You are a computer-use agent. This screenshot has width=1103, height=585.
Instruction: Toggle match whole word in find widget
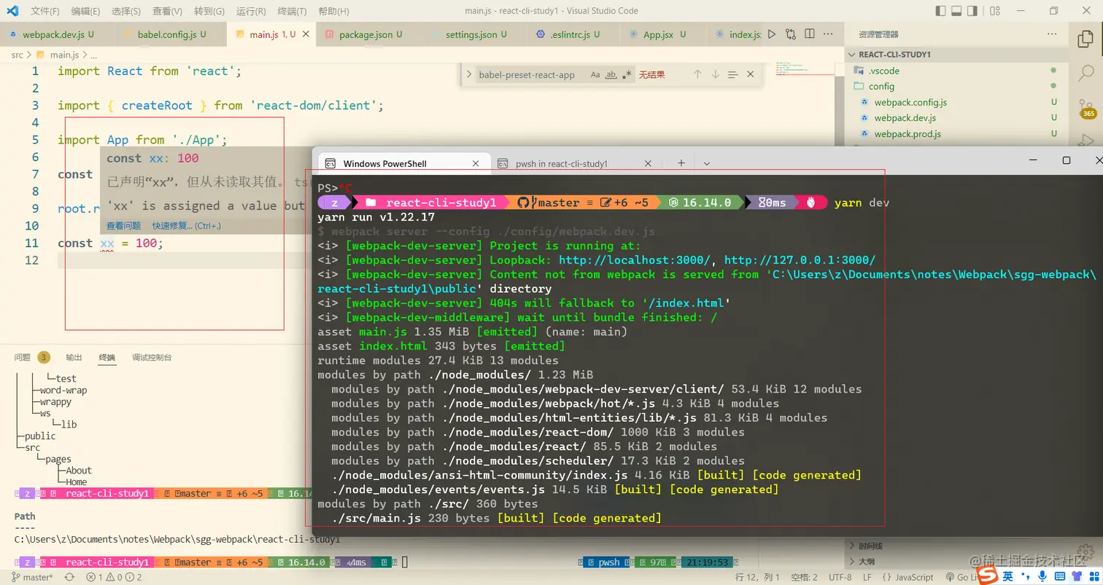[611, 74]
